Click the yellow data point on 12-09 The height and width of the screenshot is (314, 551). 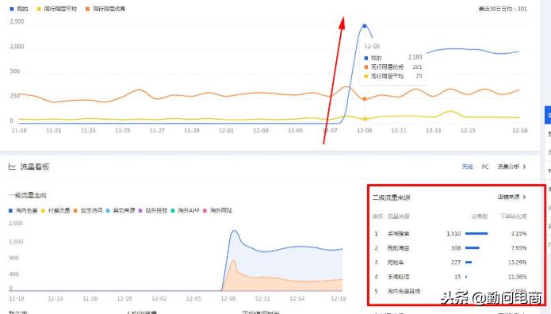(365, 119)
